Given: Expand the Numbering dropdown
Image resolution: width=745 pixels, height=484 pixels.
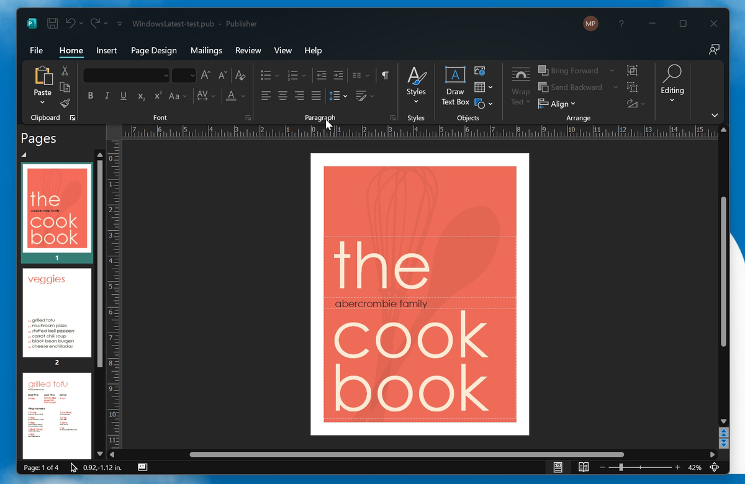Looking at the screenshot, I should (303, 76).
